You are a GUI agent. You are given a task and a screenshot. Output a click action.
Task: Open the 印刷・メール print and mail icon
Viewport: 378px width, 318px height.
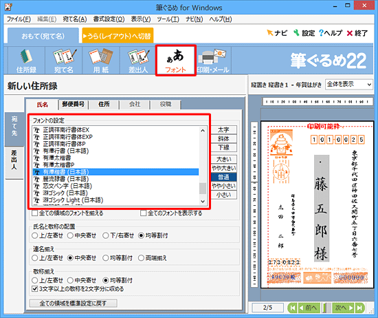(x=213, y=61)
